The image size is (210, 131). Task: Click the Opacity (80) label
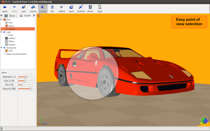[x=9, y=89]
